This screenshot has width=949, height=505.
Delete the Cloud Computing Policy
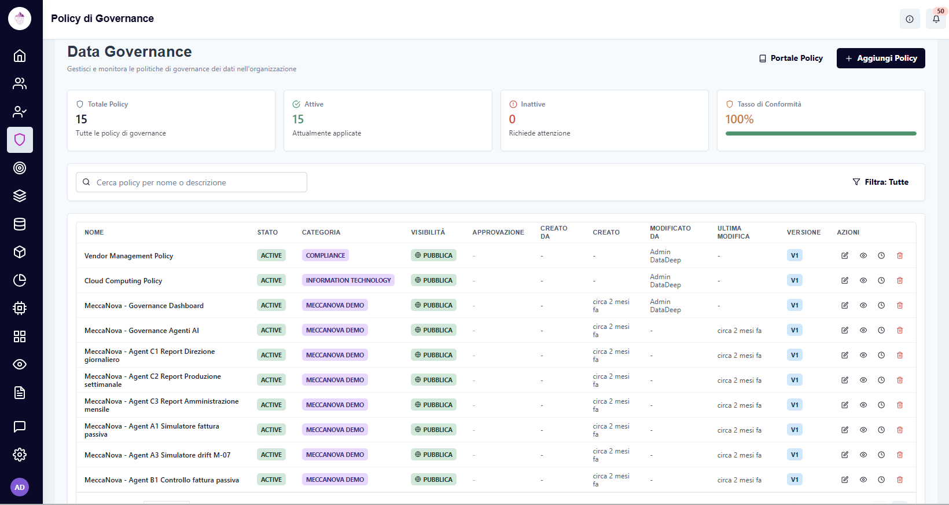click(900, 280)
